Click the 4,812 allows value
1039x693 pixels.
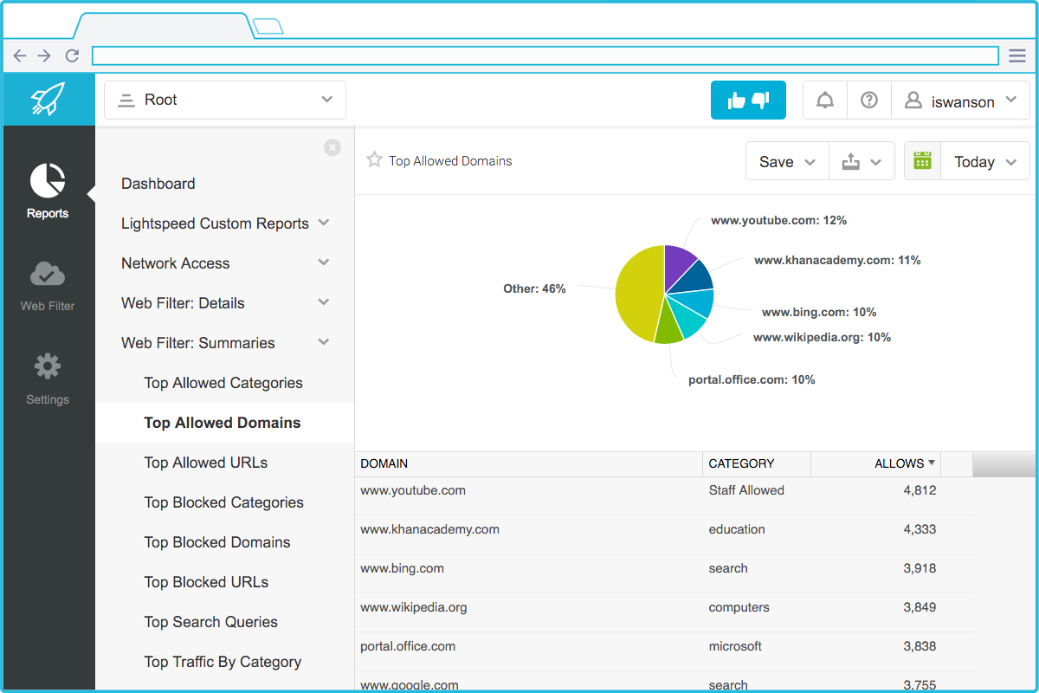click(x=920, y=490)
